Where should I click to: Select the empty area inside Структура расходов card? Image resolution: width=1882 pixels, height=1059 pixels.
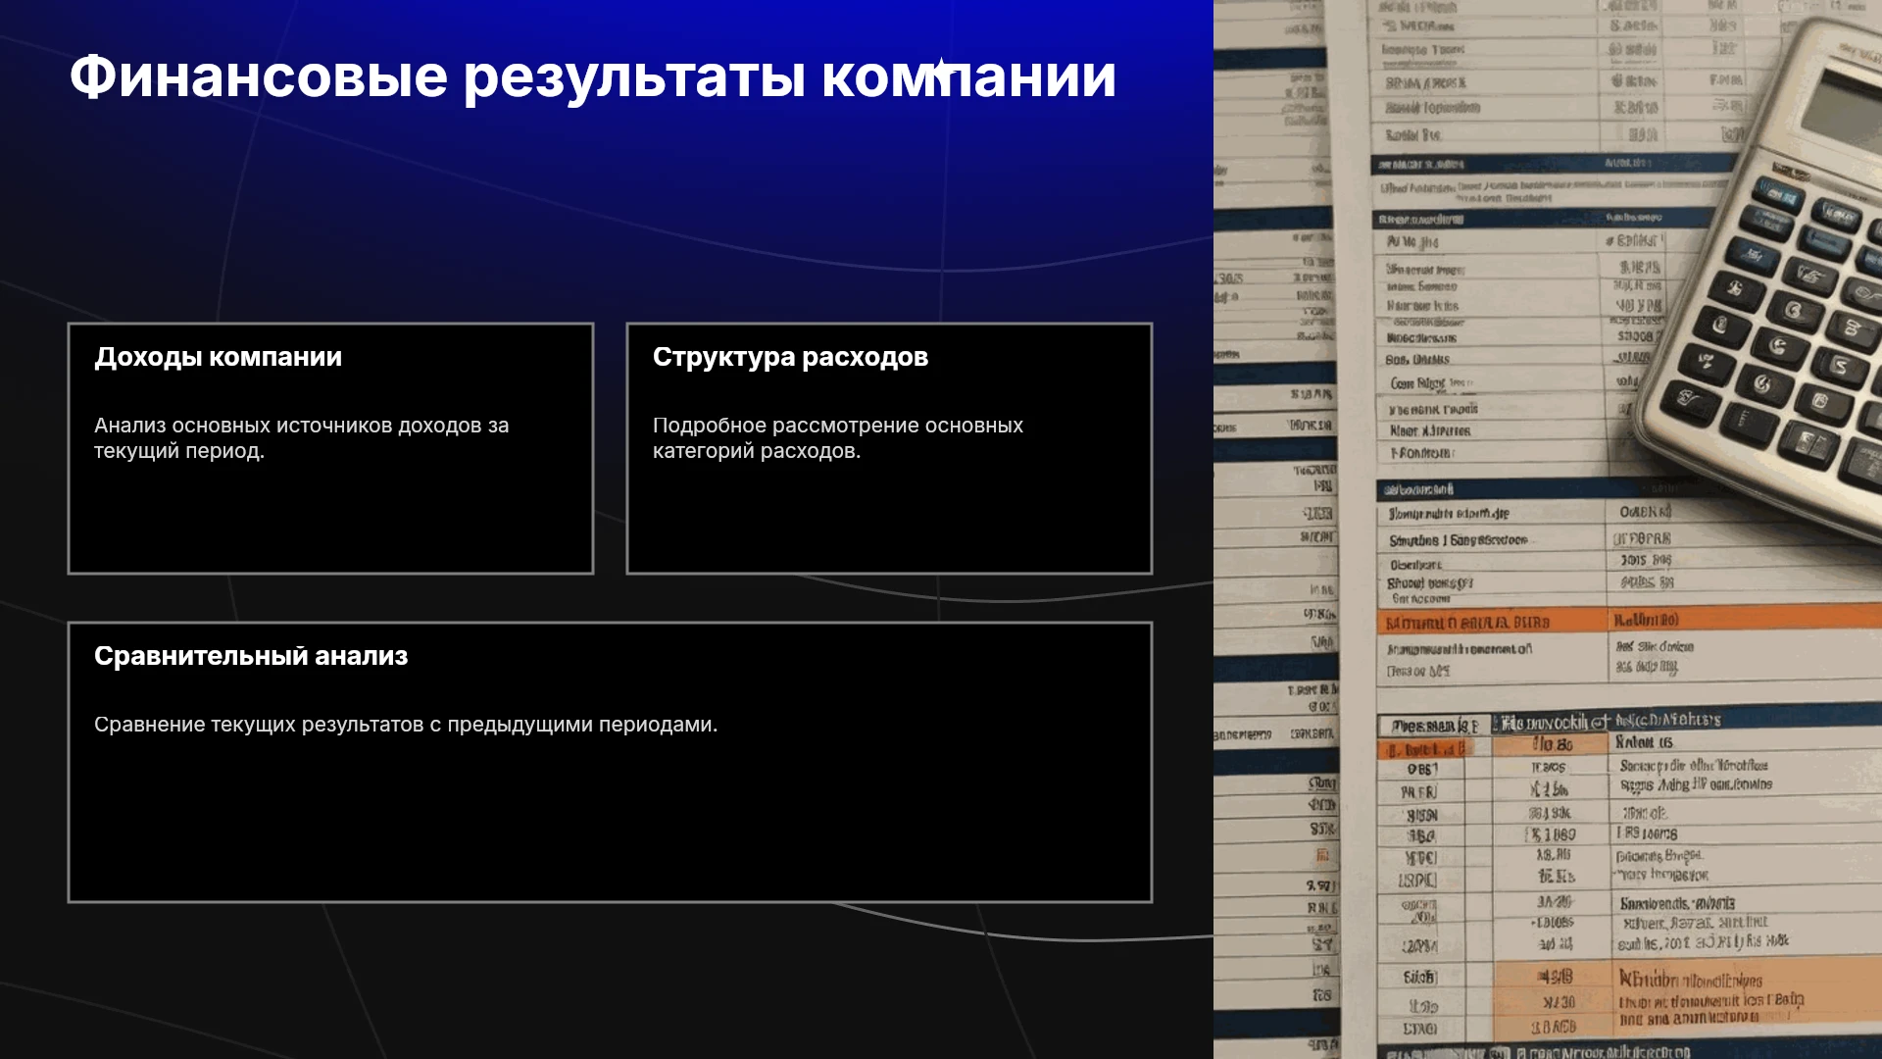[x=889, y=515]
